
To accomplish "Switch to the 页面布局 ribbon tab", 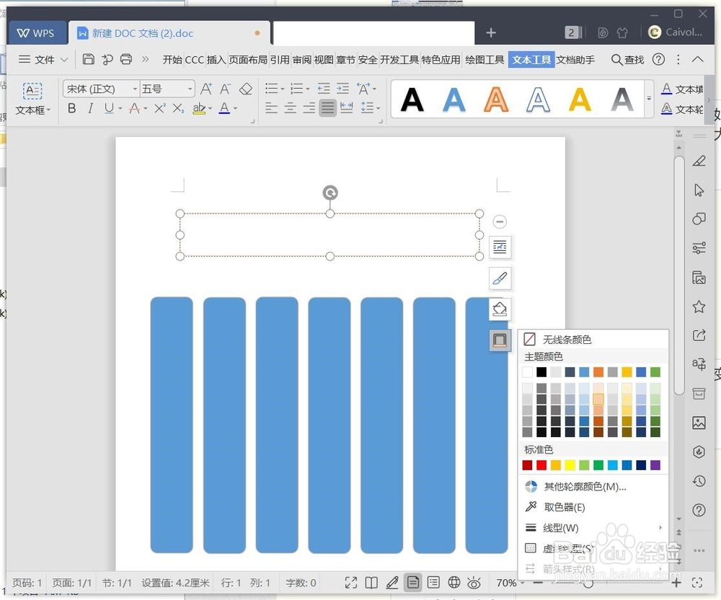I will 248,60.
